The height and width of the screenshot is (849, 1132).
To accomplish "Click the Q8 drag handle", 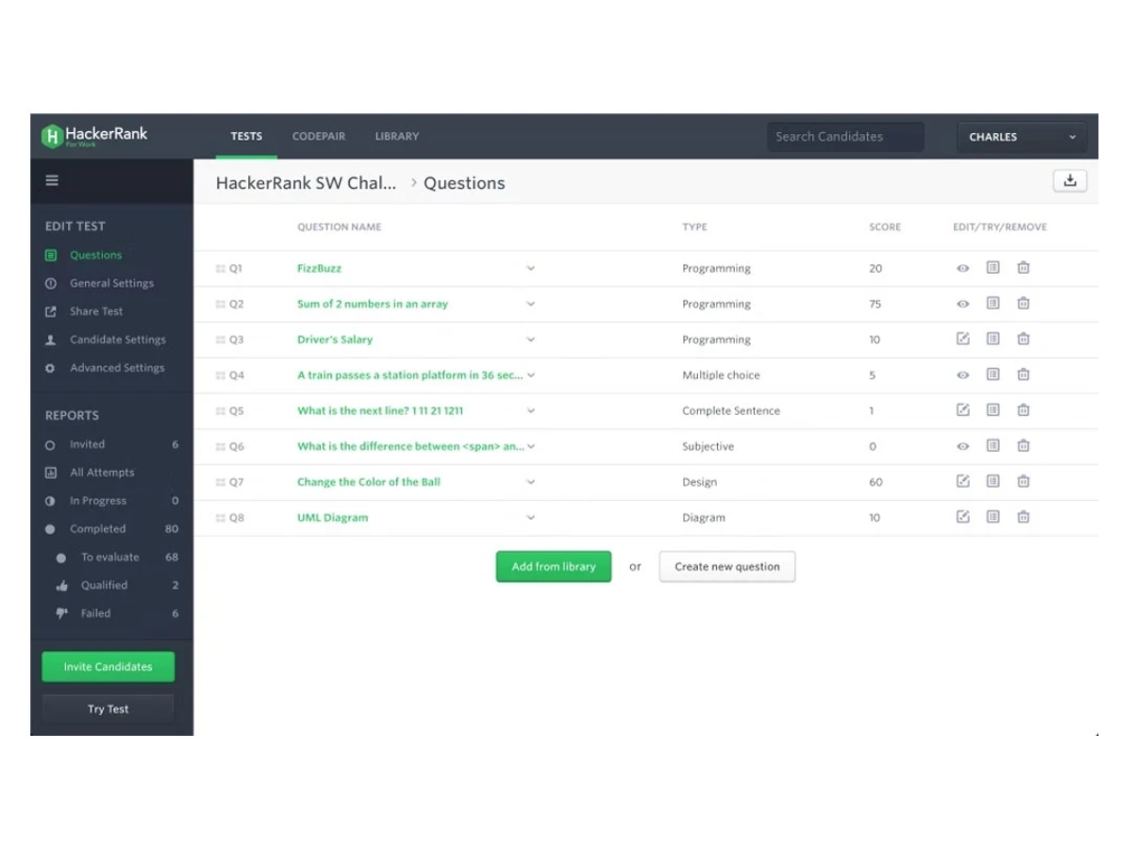I will pyautogui.click(x=220, y=518).
